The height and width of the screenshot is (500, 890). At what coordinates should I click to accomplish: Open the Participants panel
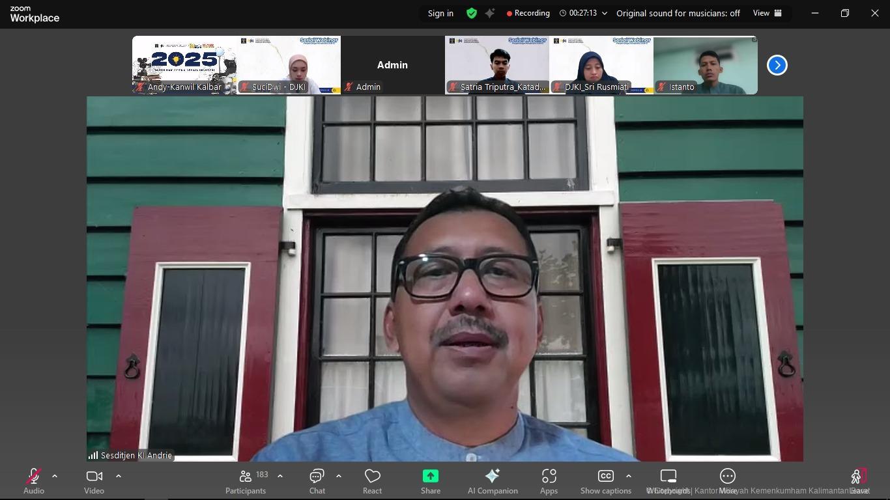(x=246, y=482)
